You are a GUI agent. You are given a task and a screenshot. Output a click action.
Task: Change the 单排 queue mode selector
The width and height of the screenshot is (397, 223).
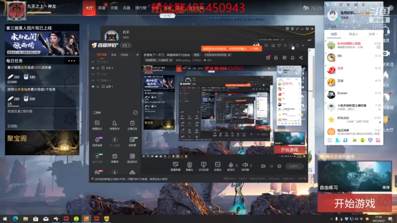point(386,187)
